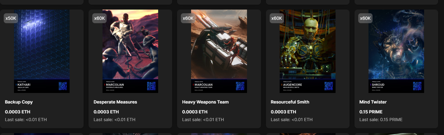Screen dimensions: 444x135
Task: Click the 0.15 PRIME price on Mind Twister
Action: pyautogui.click(x=371, y=112)
